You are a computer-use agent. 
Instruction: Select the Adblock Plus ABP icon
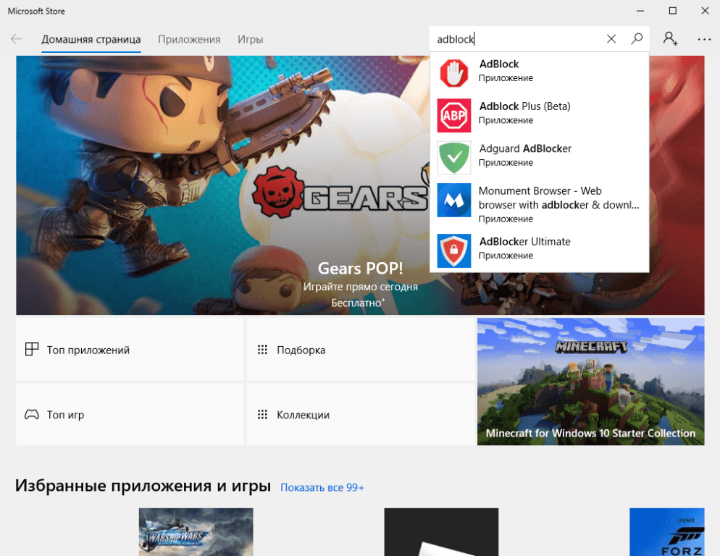453,115
